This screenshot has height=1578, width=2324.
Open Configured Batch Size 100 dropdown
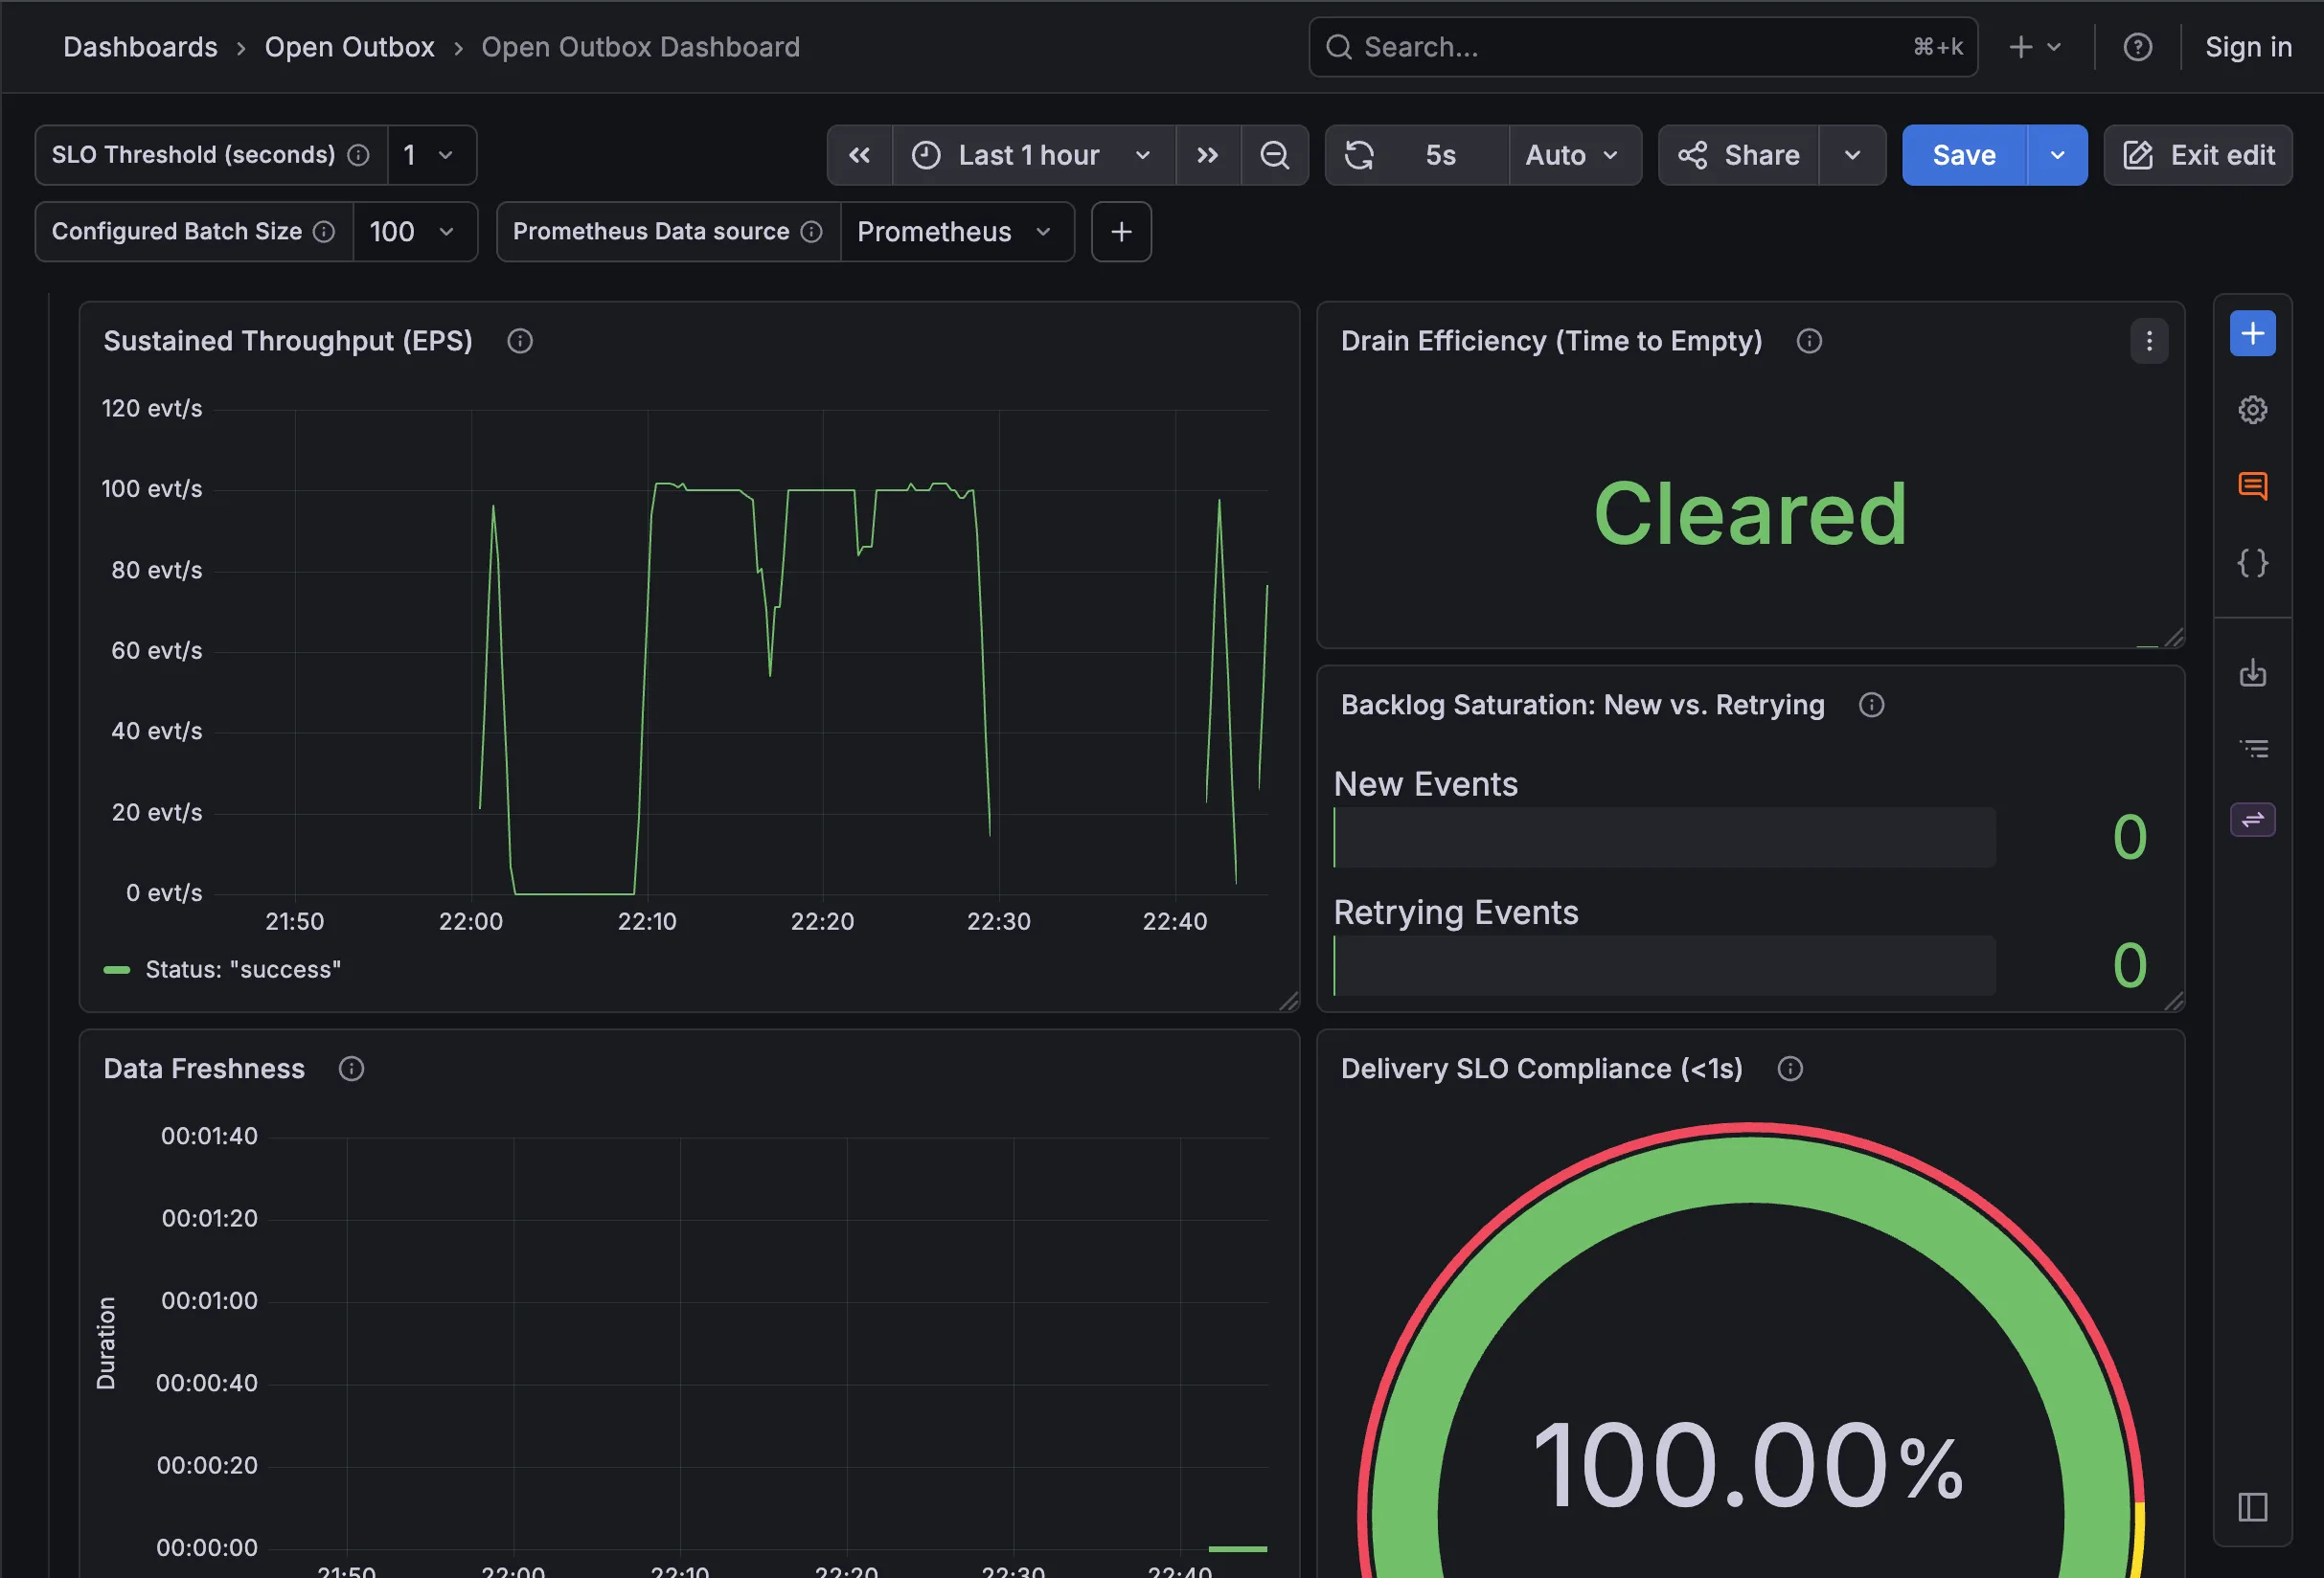coord(414,232)
